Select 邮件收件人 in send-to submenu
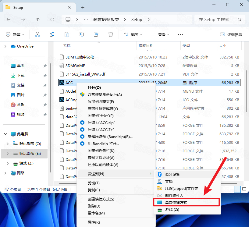Image resolution: width=249 pixels, height=227 pixels. click(188, 195)
